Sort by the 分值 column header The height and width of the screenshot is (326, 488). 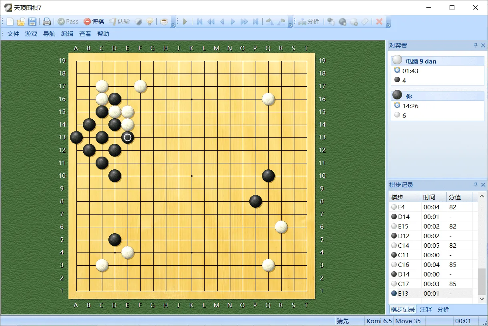(459, 197)
